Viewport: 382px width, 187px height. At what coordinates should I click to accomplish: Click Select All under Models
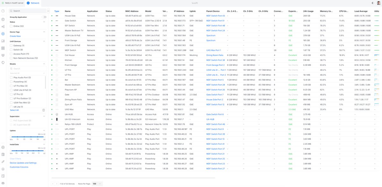14,110
